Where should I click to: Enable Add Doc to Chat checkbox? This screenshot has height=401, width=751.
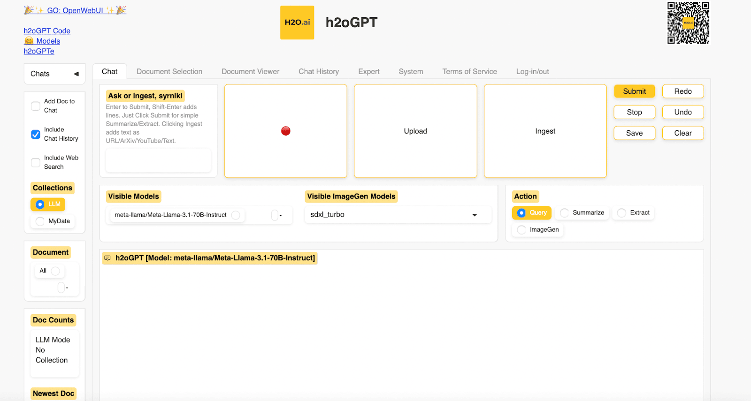click(x=36, y=106)
